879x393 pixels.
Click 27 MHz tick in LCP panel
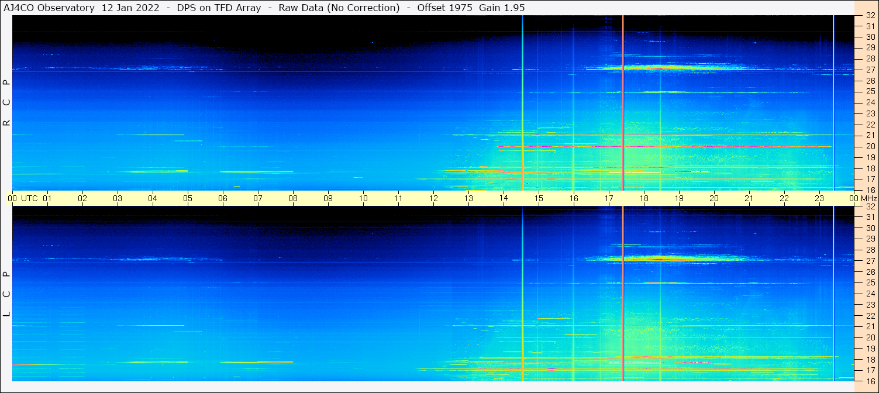coord(870,261)
